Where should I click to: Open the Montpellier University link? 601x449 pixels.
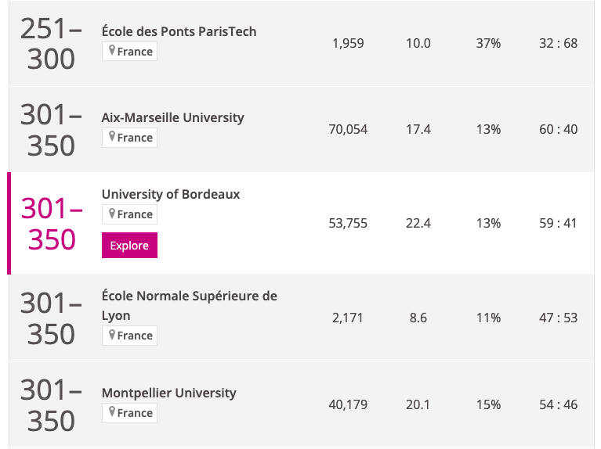click(x=168, y=393)
